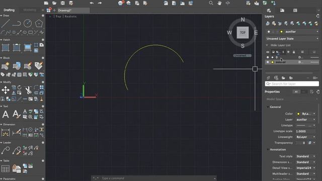
Task: Click the Linetype scale value field
Action: click(x=305, y=131)
